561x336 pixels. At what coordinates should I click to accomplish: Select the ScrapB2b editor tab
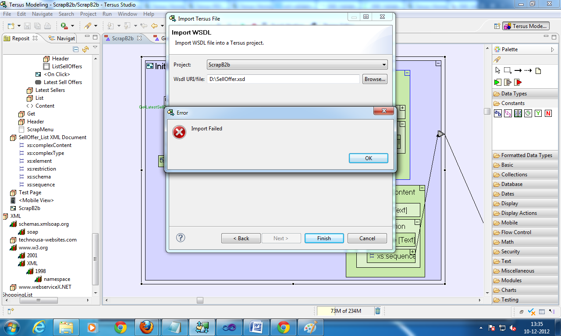pos(123,38)
